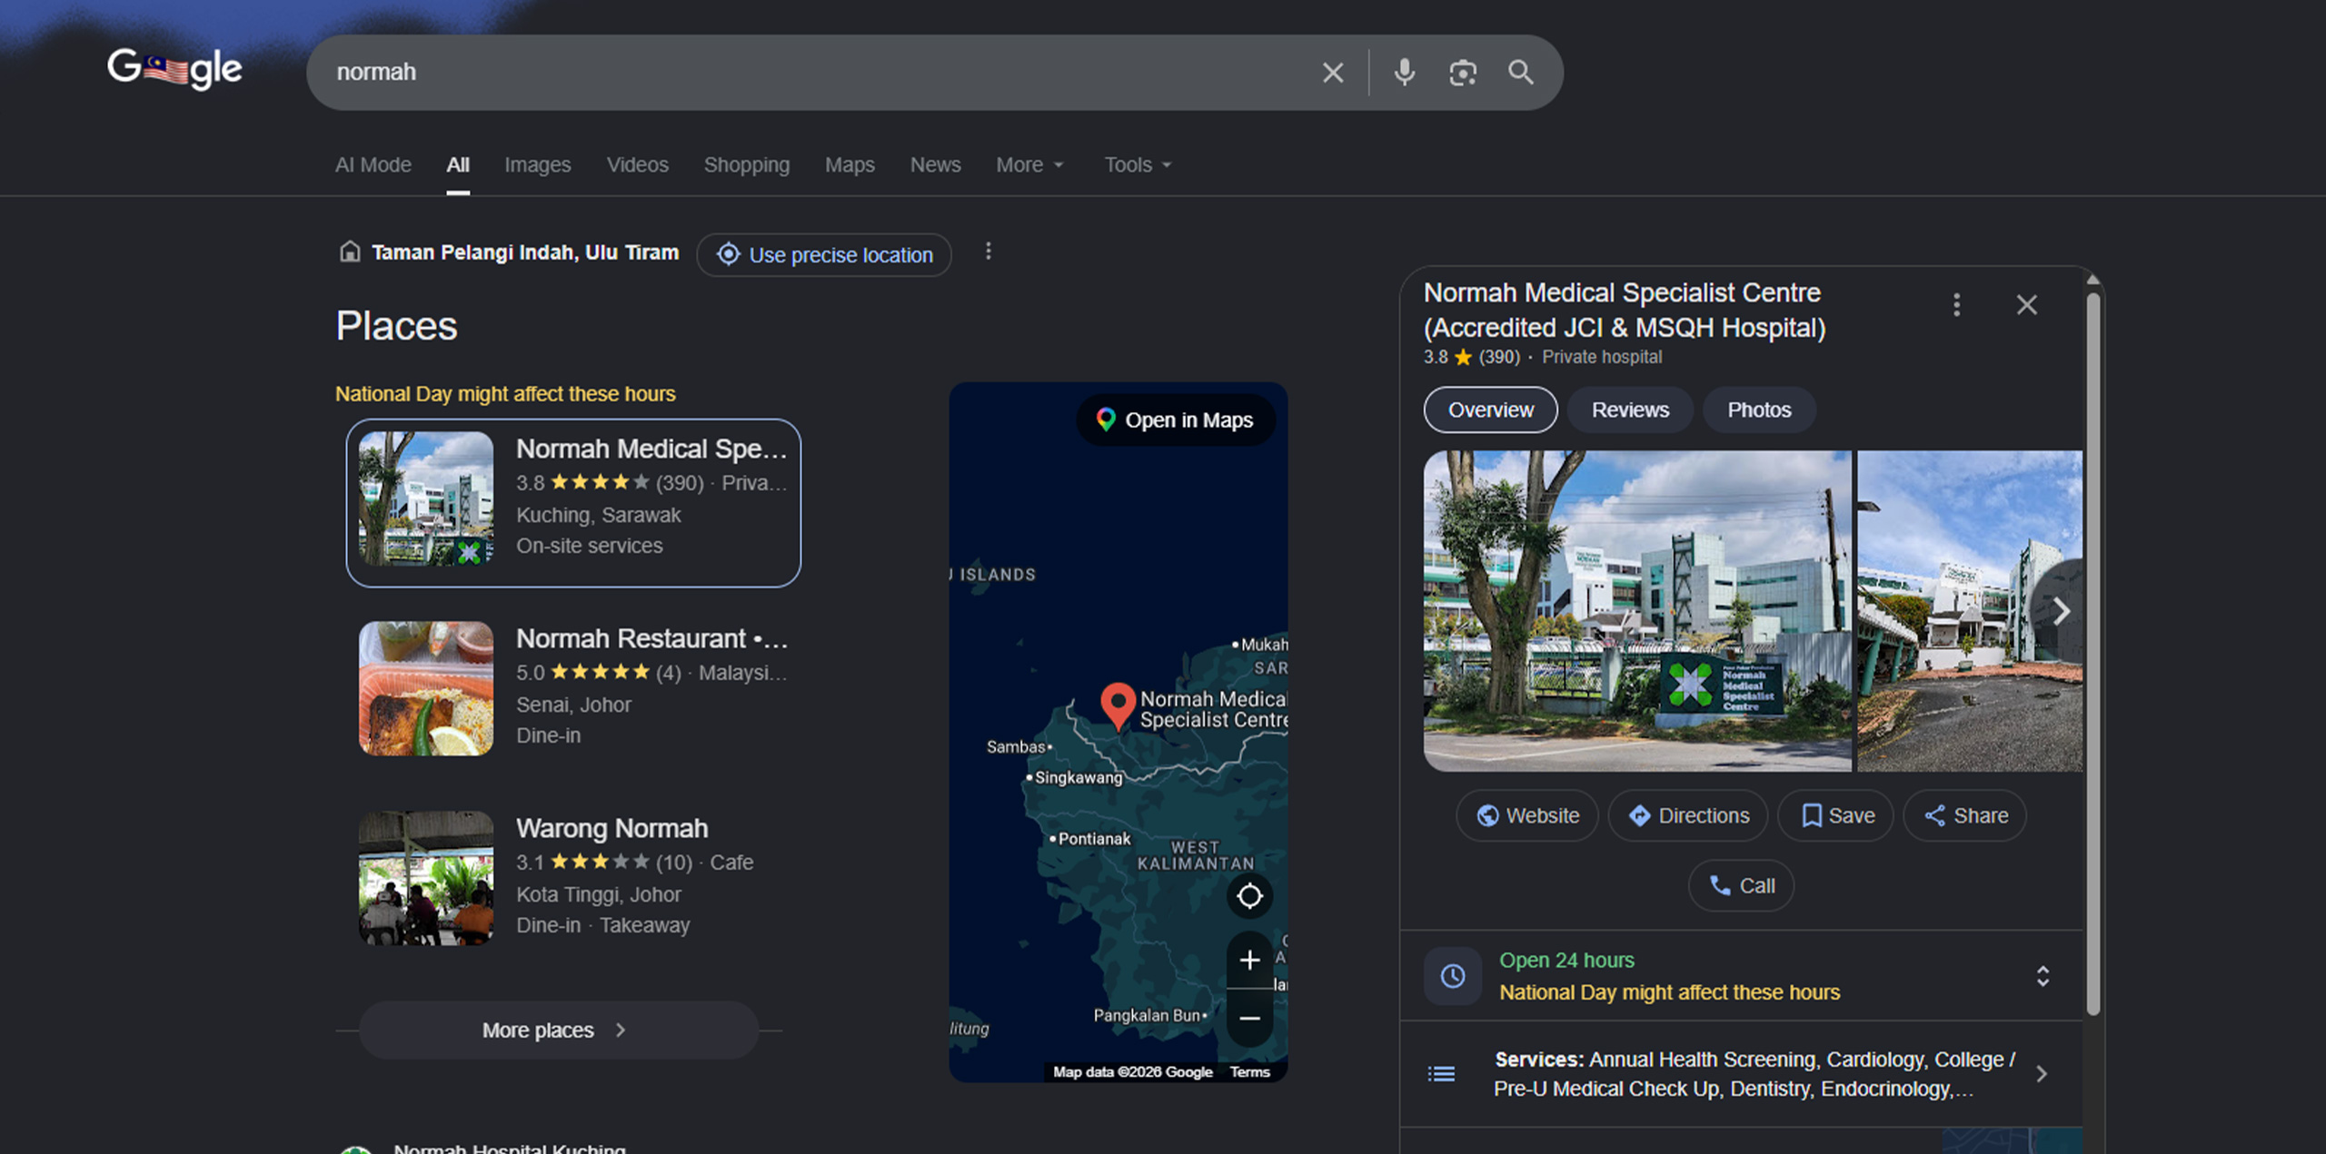The width and height of the screenshot is (2326, 1154).
Task: Click the knowledge panel scrollbar
Action: pos(2093,654)
